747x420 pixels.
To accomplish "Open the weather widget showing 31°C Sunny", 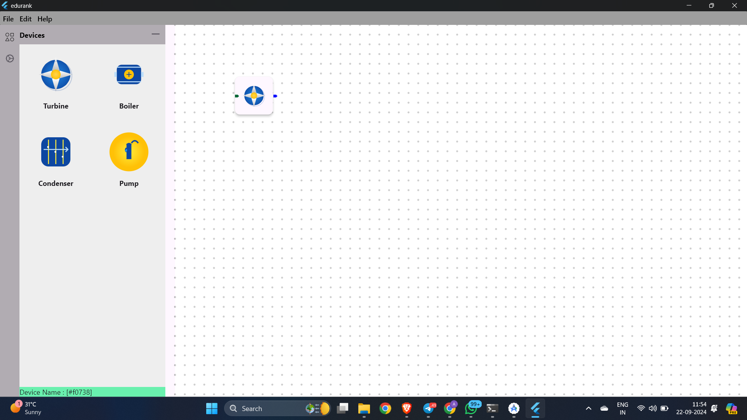I will click(26, 408).
